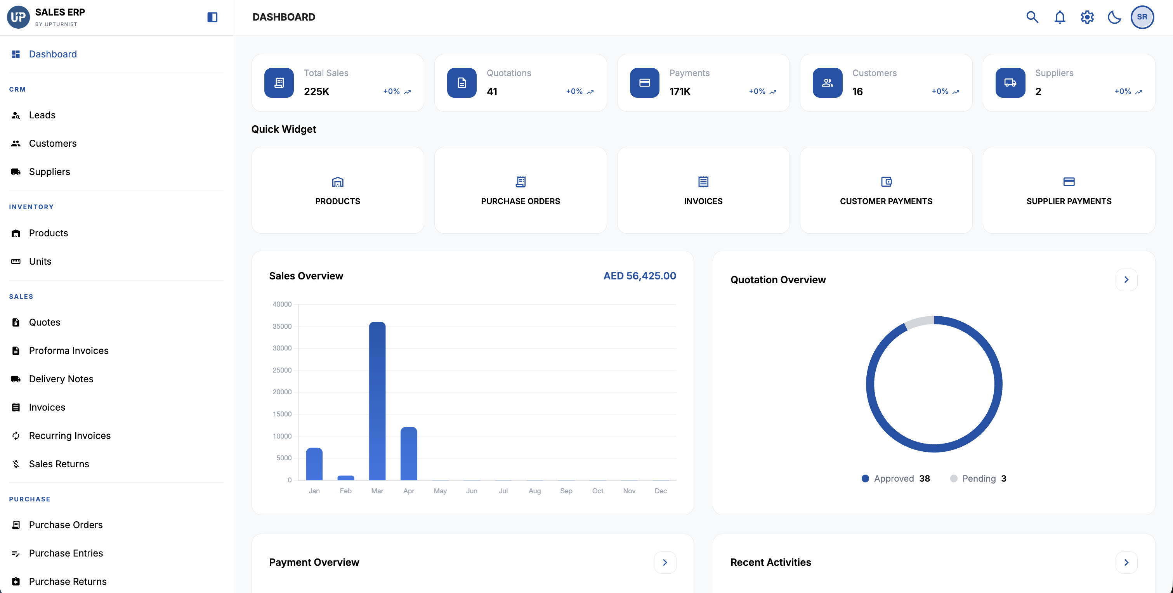This screenshot has height=593, width=1173.
Task: Open the Suppliers sidebar item
Action: click(116, 172)
